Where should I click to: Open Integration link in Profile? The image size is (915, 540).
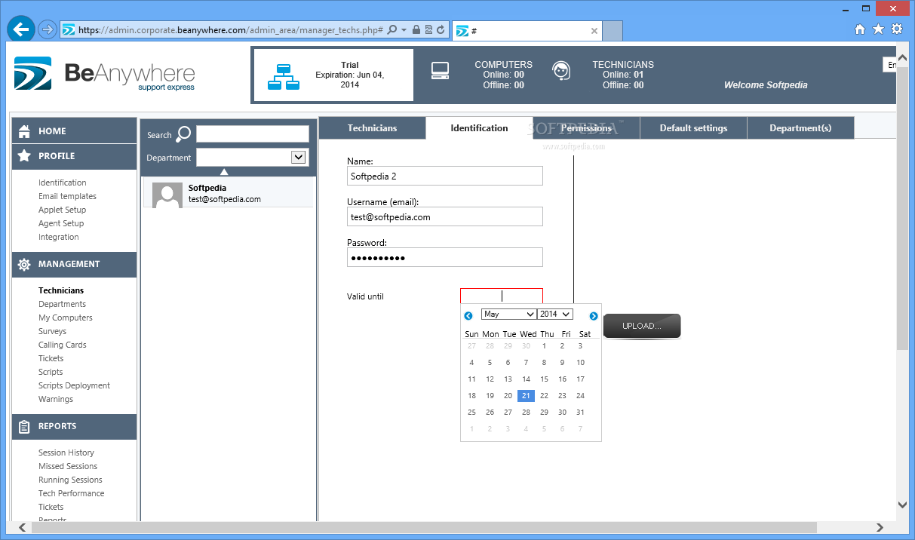pos(58,237)
